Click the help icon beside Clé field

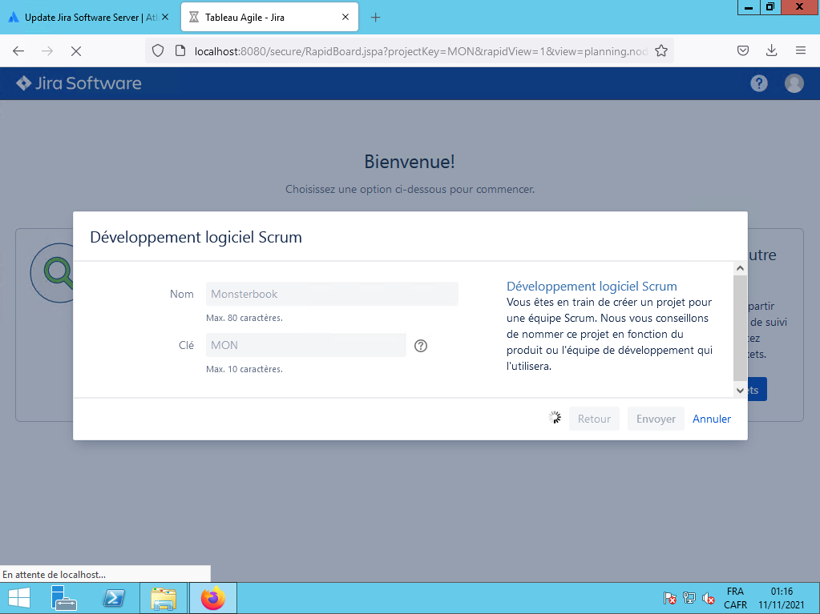click(x=421, y=346)
